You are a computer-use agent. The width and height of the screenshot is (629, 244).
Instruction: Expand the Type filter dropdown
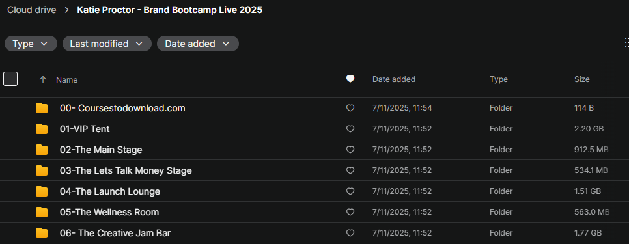31,44
